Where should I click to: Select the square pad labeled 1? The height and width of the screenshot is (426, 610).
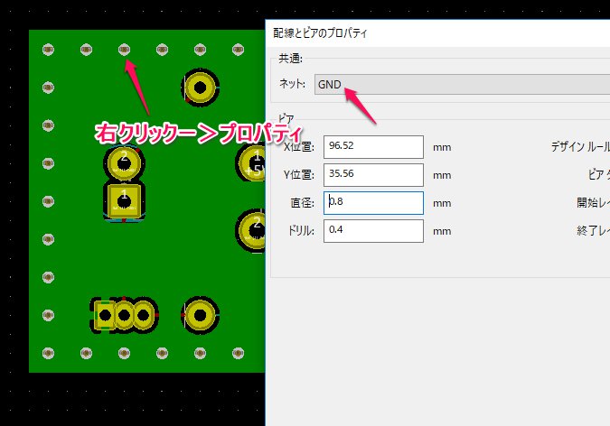[x=124, y=200]
